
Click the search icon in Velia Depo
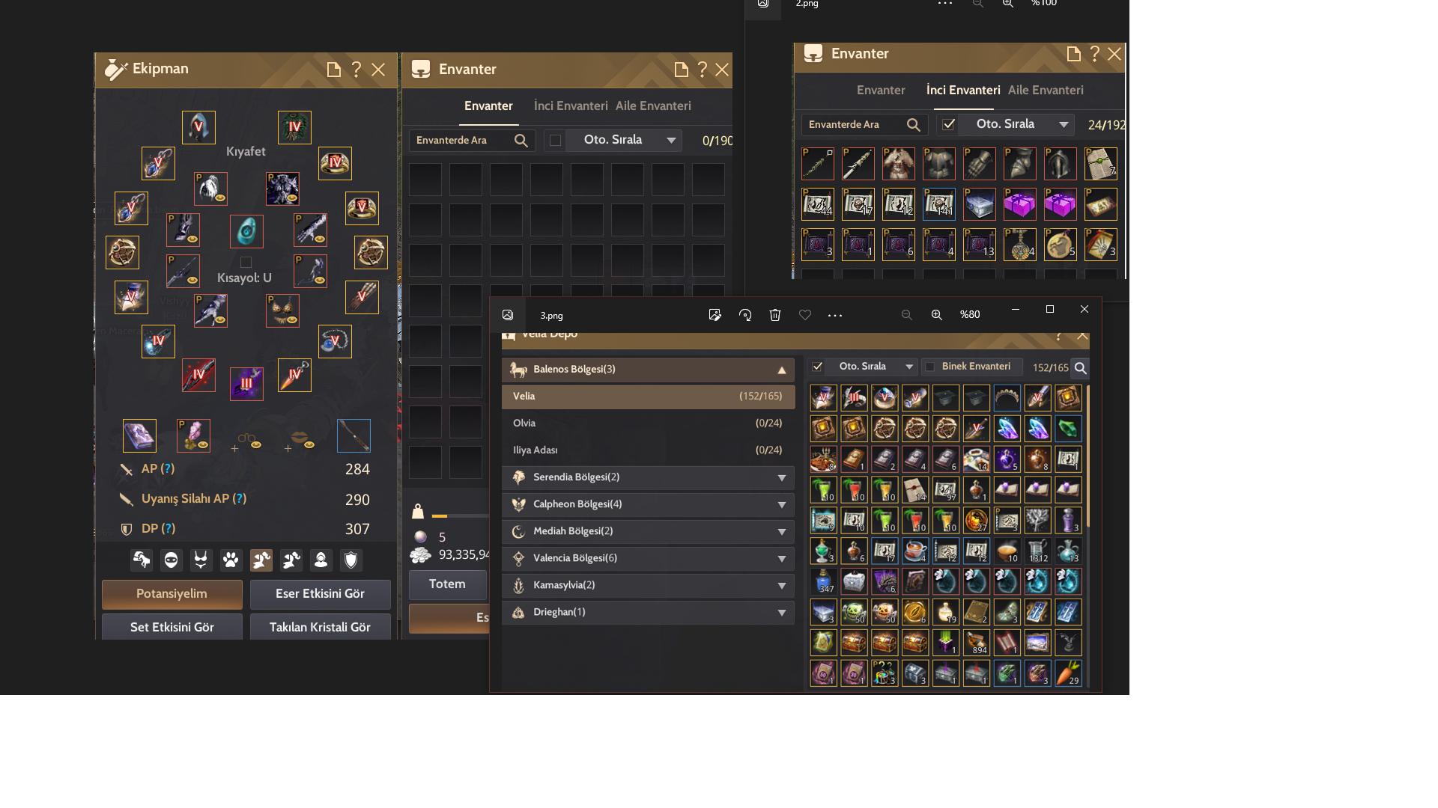pos(1080,367)
